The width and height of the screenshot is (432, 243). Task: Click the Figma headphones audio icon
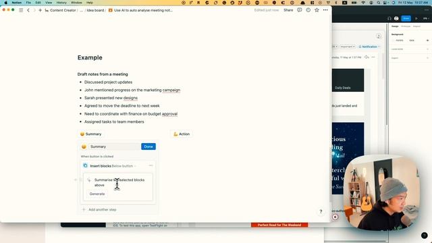pos(389,18)
